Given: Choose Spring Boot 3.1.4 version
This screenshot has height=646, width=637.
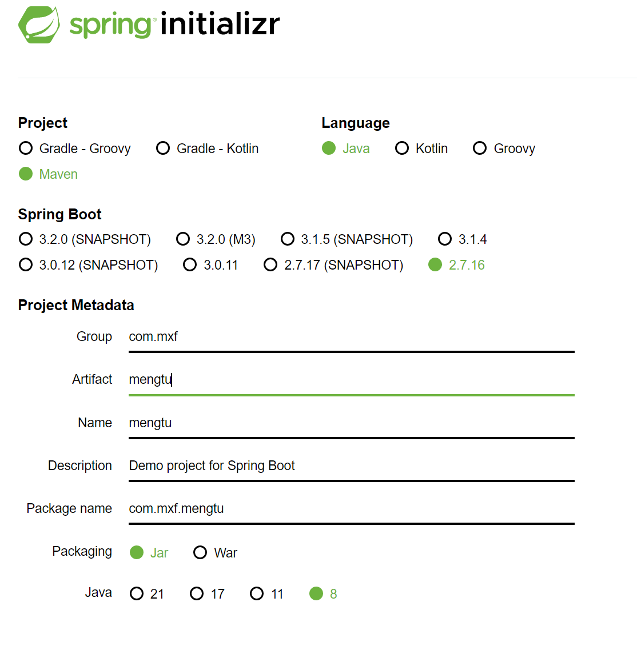Looking at the screenshot, I should tap(463, 239).
